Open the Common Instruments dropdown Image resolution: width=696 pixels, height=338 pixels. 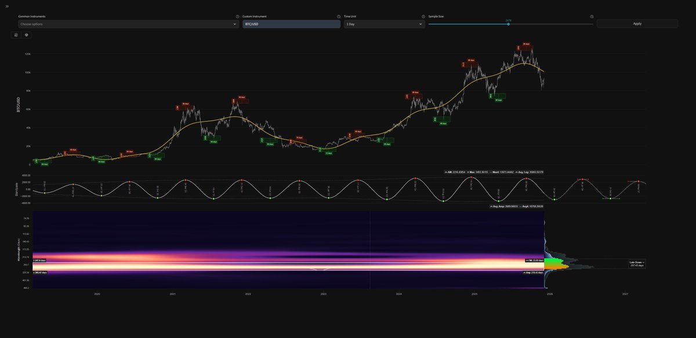coord(128,24)
